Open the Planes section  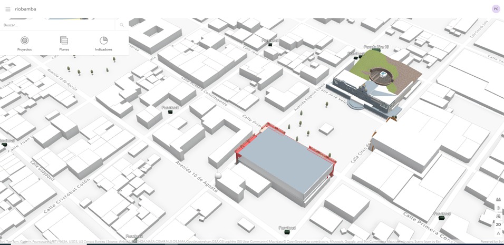click(64, 43)
